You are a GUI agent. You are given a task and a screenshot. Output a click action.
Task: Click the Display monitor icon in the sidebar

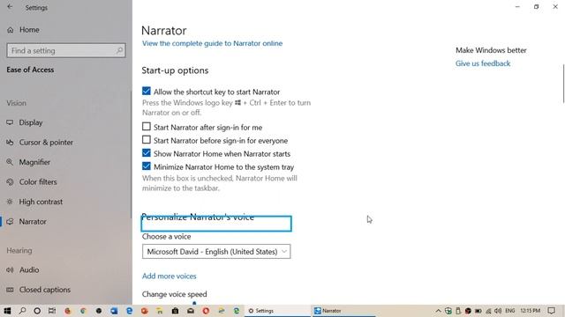(10, 122)
